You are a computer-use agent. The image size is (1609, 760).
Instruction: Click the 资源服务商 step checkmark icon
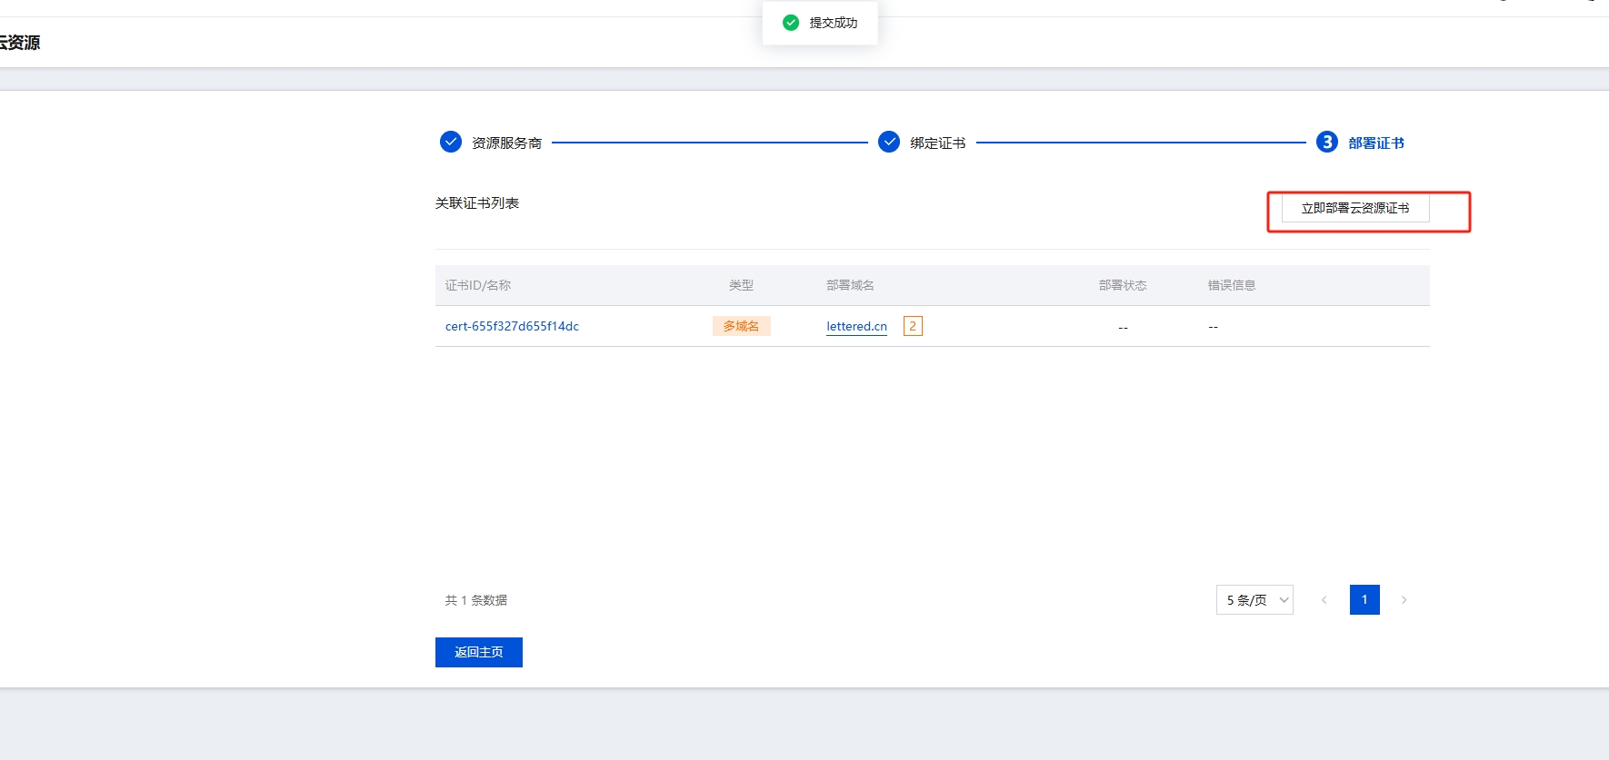coord(451,142)
